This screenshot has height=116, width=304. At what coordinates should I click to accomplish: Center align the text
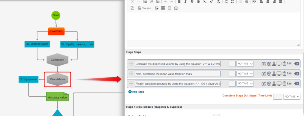pos(268,1)
